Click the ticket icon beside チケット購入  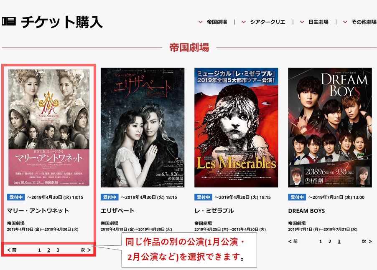9,21
